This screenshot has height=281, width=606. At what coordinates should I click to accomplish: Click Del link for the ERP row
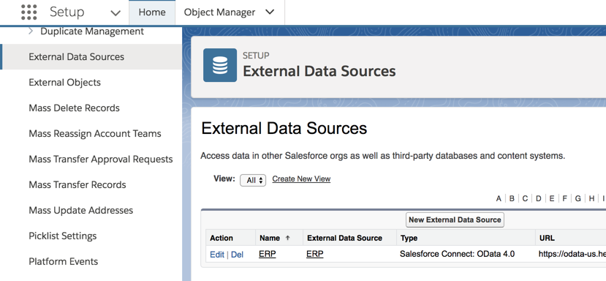coord(238,255)
